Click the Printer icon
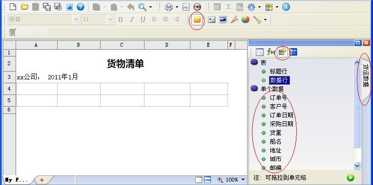This screenshot has height=185, width=373. (169, 7)
